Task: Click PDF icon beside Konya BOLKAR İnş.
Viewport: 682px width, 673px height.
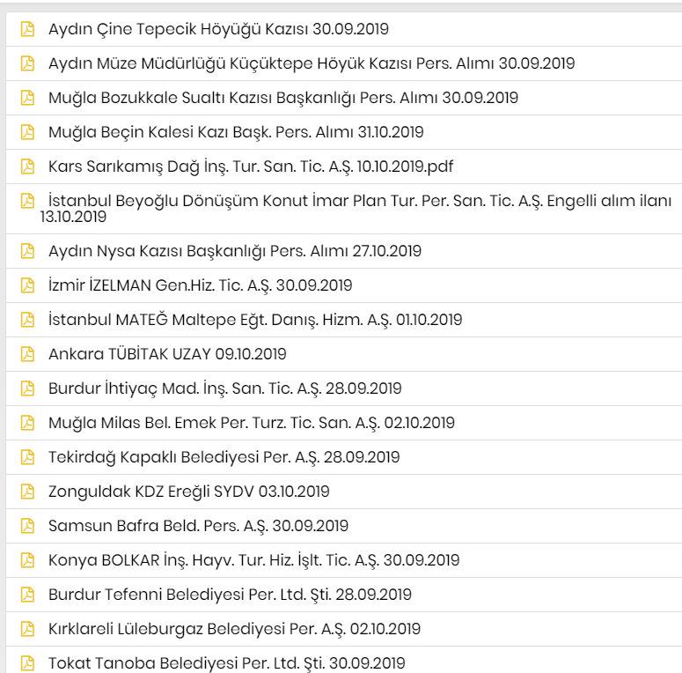Action: 27,560
